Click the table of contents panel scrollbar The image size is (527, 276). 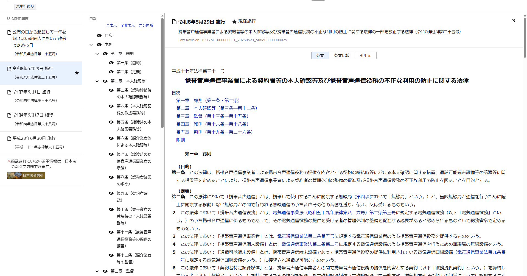click(x=162, y=73)
